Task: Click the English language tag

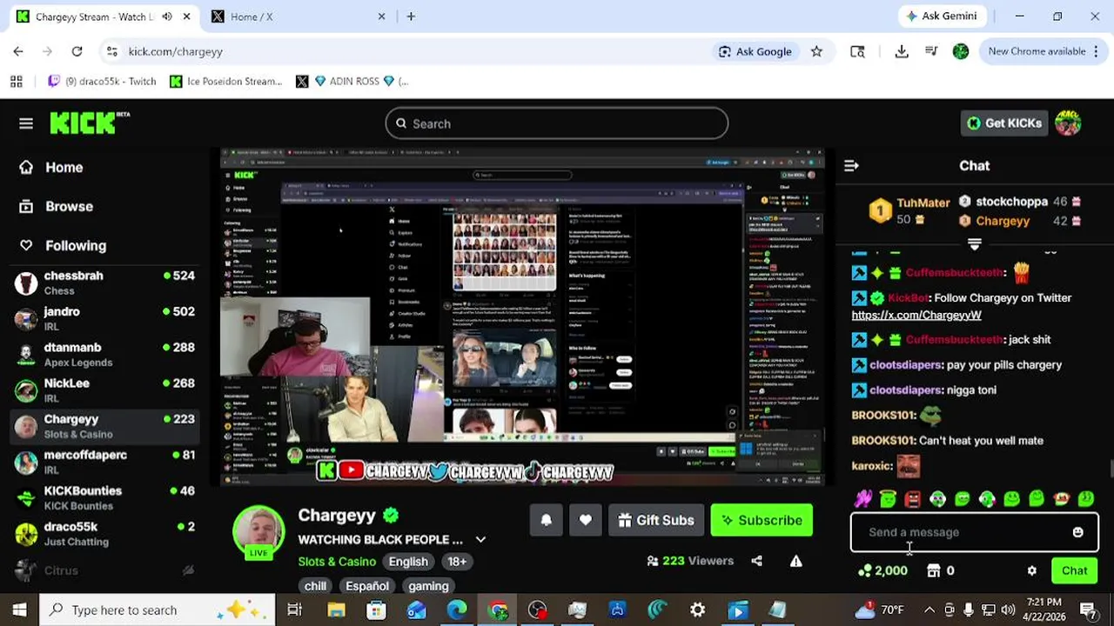Action: 408,562
